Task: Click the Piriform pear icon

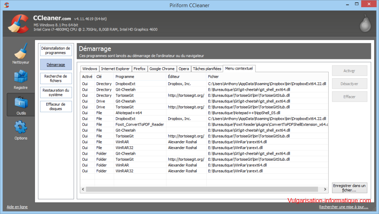Action: 365,23
